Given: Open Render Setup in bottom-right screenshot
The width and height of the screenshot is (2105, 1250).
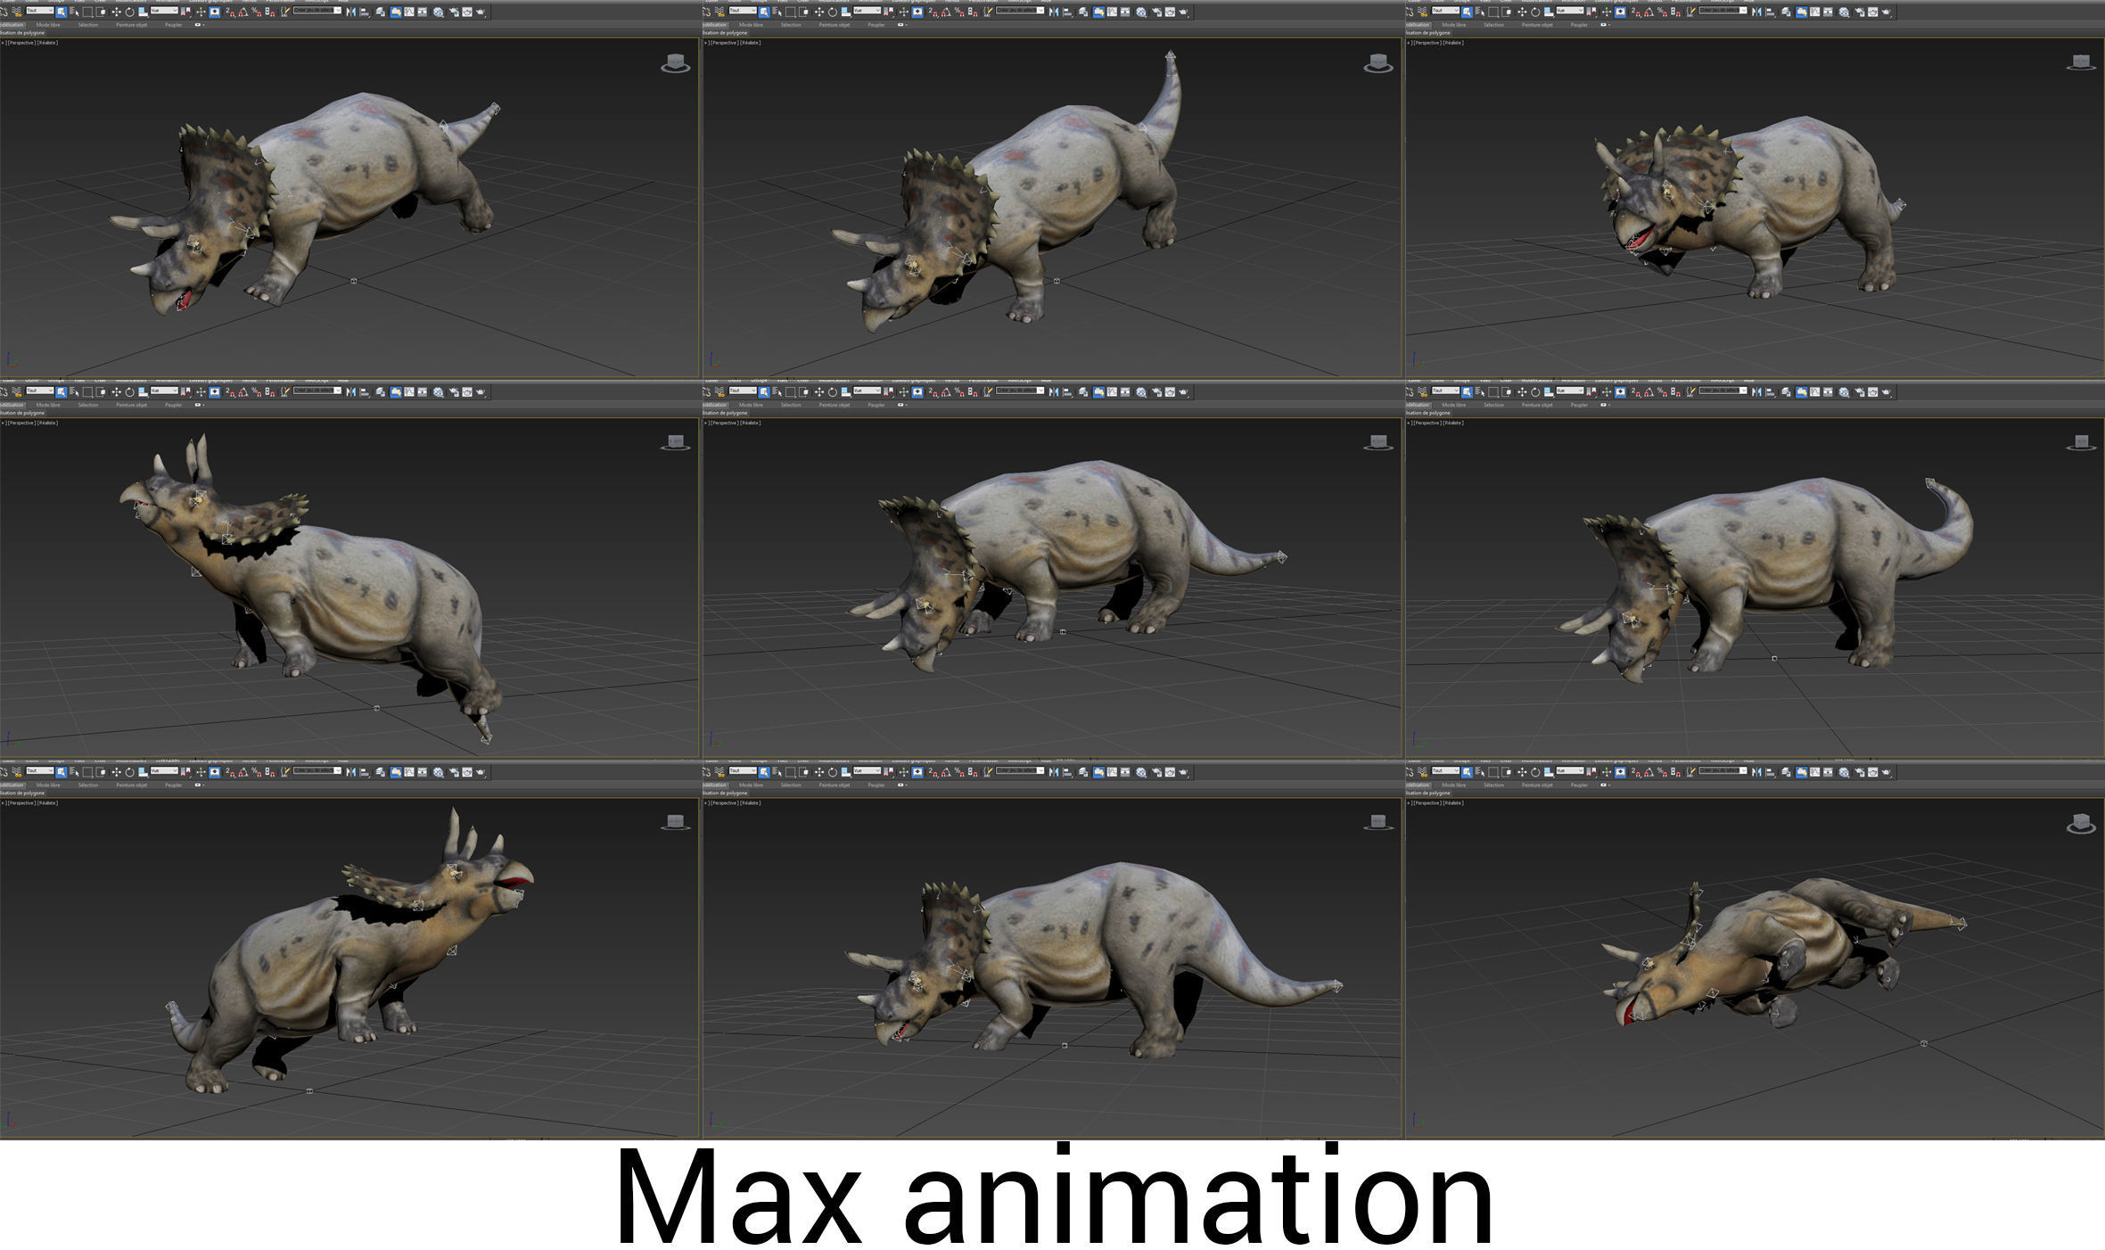Looking at the screenshot, I should pyautogui.click(x=1860, y=771).
